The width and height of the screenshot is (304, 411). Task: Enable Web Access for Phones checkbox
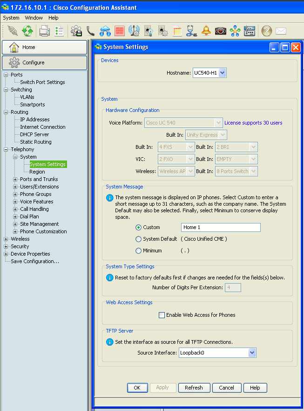click(x=162, y=315)
